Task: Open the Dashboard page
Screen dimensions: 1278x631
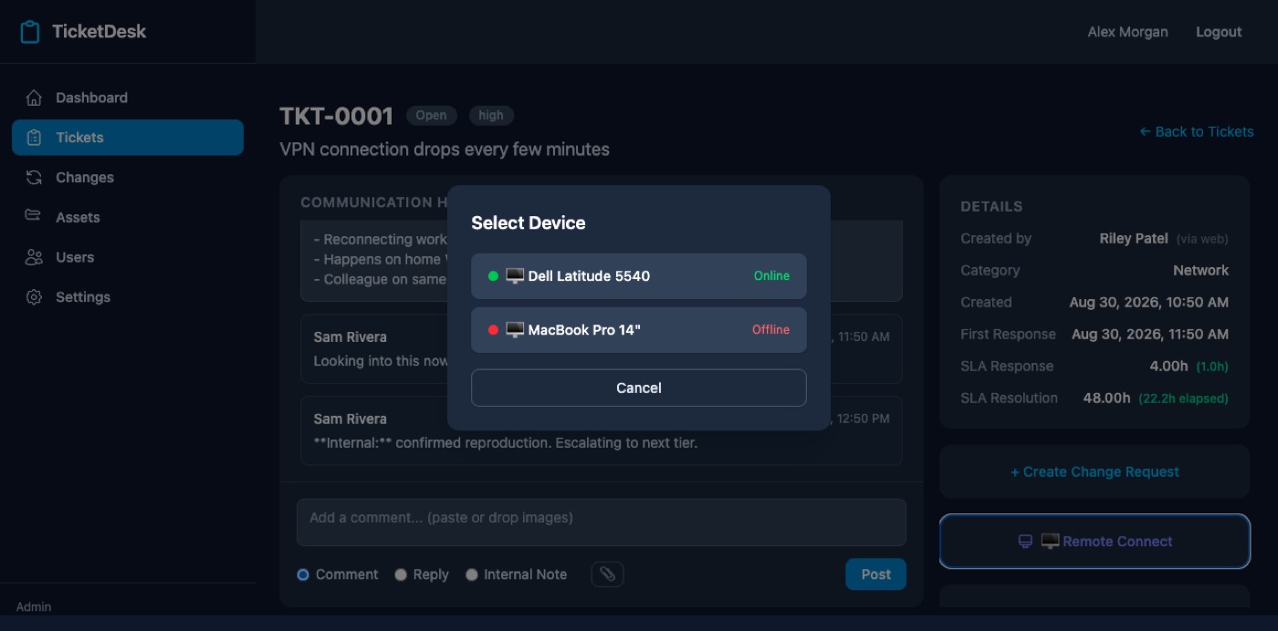Action: point(128,98)
